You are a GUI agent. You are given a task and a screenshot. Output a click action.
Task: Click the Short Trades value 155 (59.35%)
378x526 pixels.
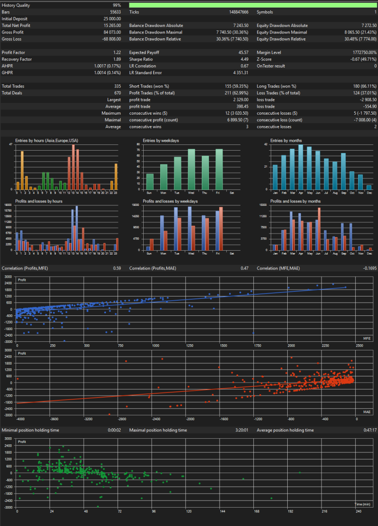pos(237,86)
